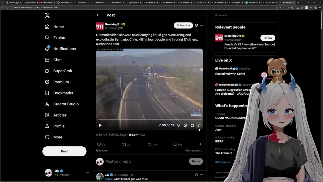Viewport: 323px width, 182px height.
Task: Open SuperGrok in the sidebar
Action: (x=58, y=71)
